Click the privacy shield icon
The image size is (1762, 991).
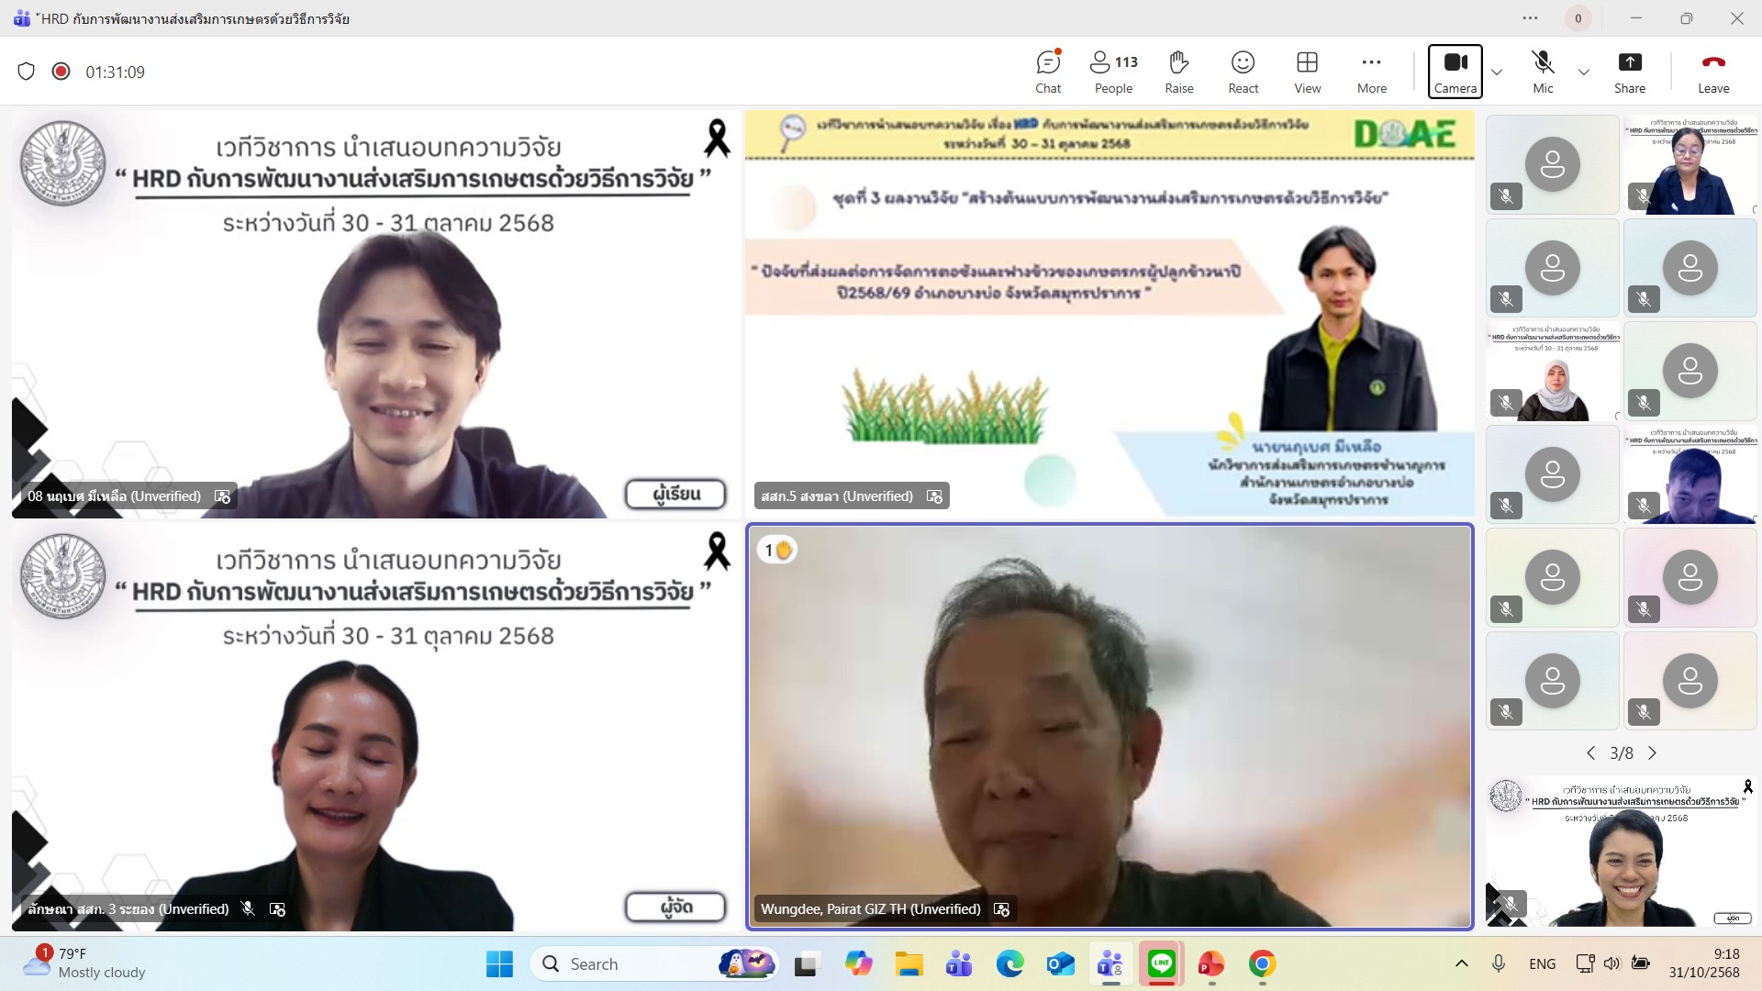pos(27,72)
